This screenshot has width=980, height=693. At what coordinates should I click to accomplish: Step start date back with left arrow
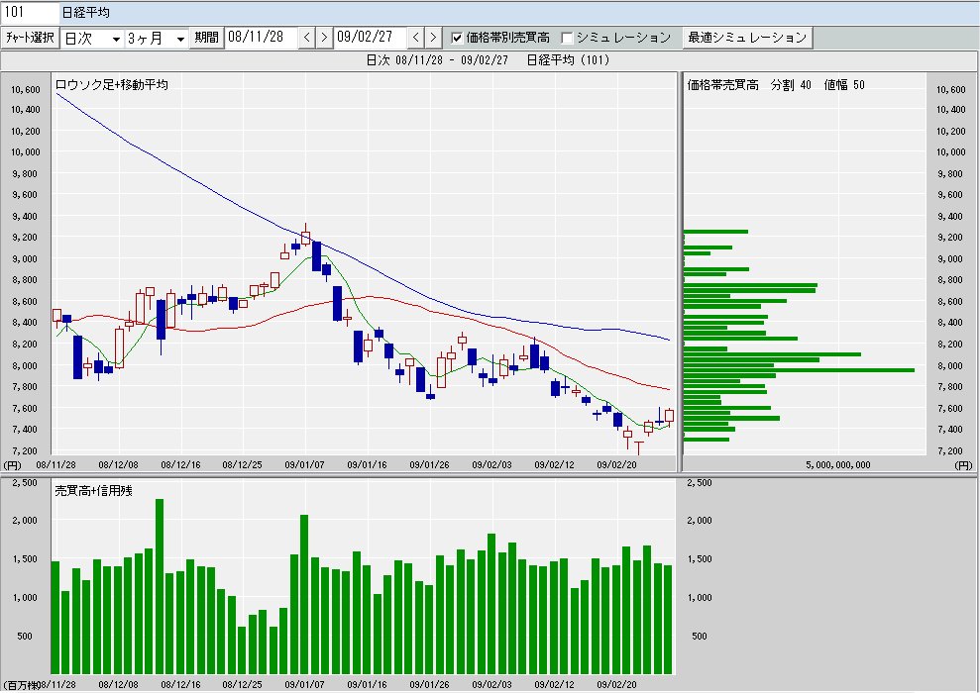tap(307, 38)
